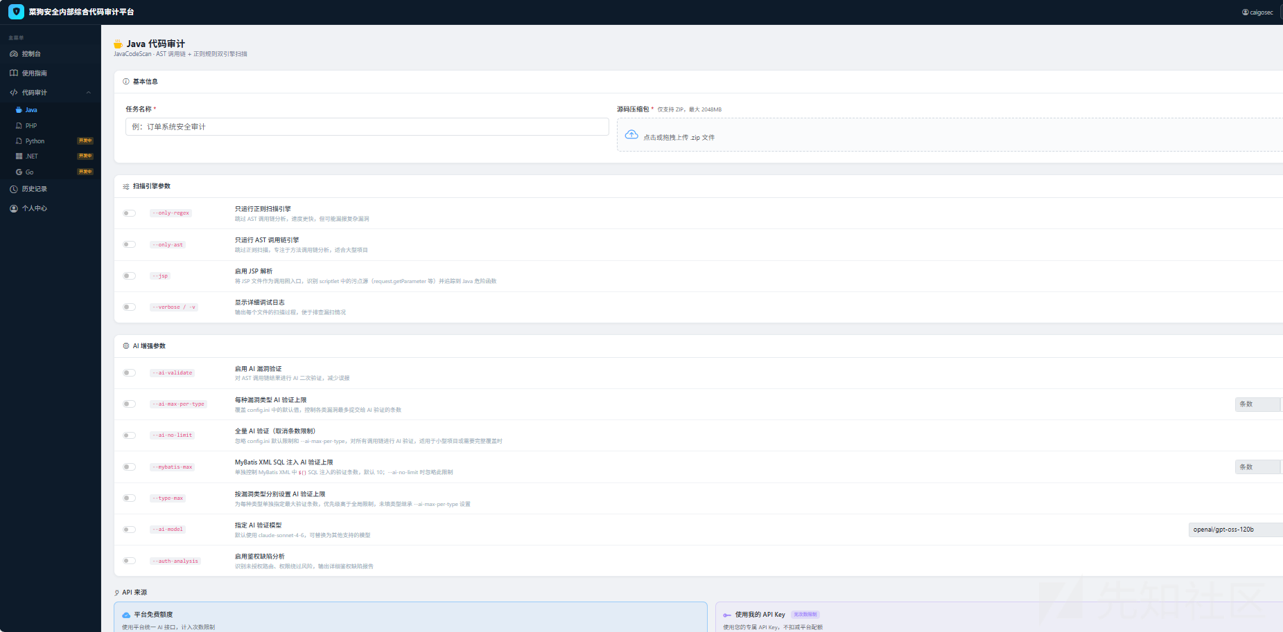1283x632 pixels.
Task: Click the caigosec user account icon
Action: 1245,12
